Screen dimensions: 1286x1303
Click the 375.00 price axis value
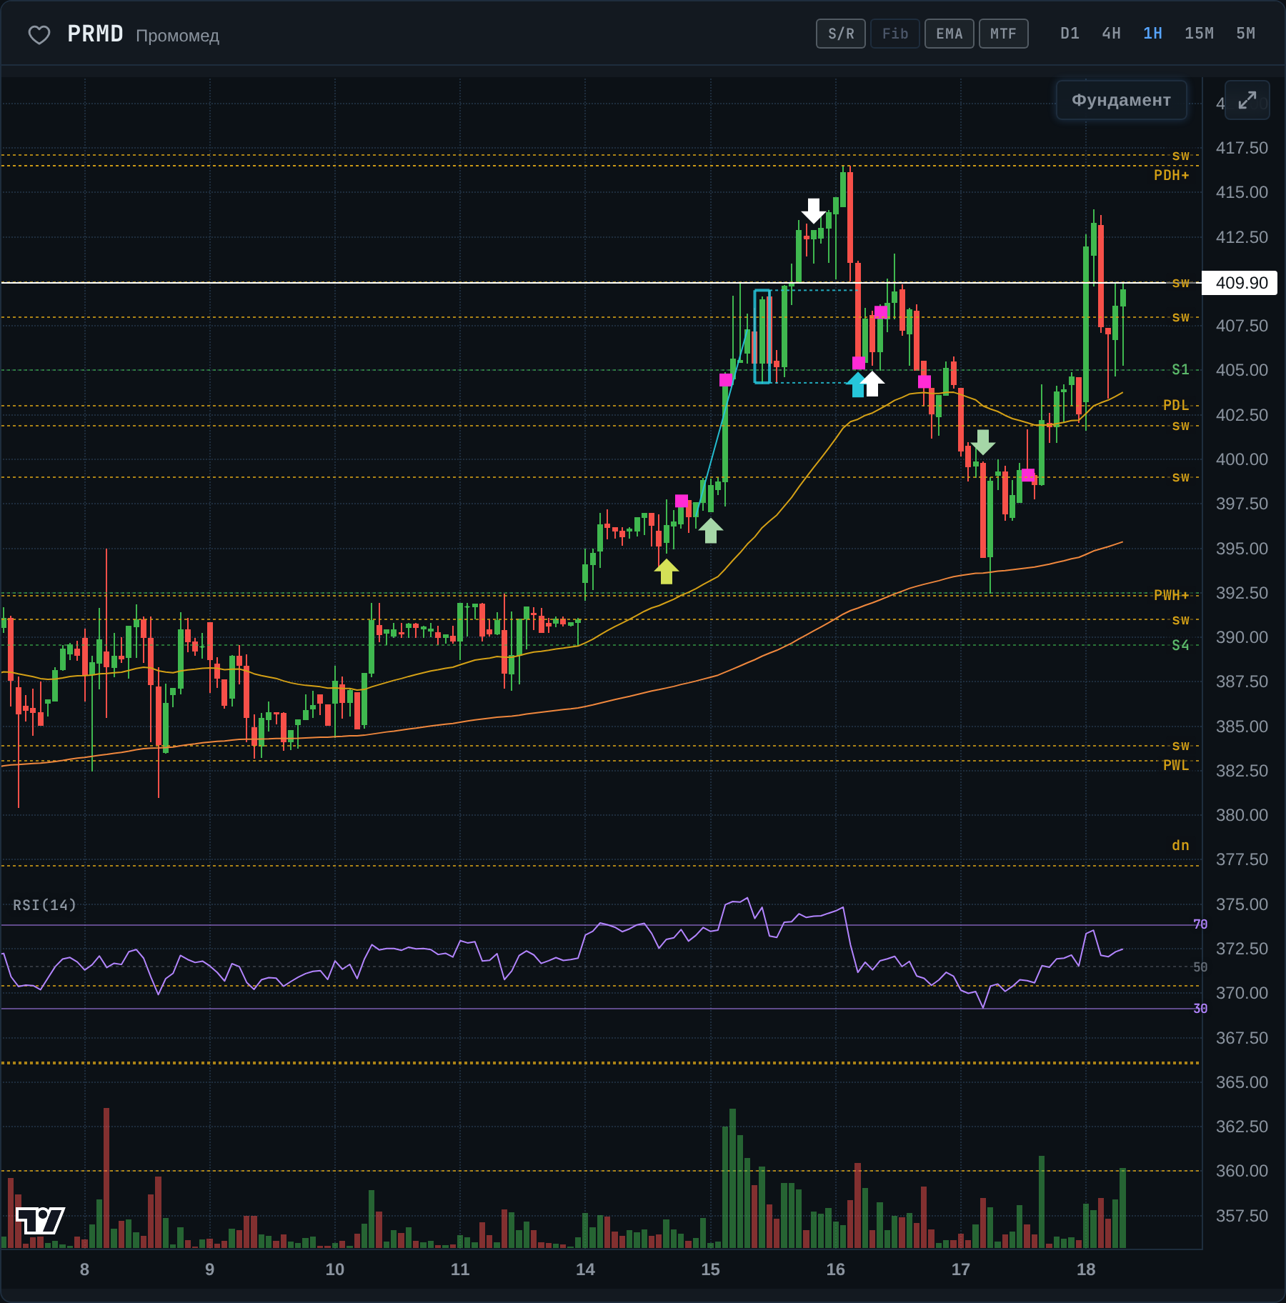pos(1242,904)
